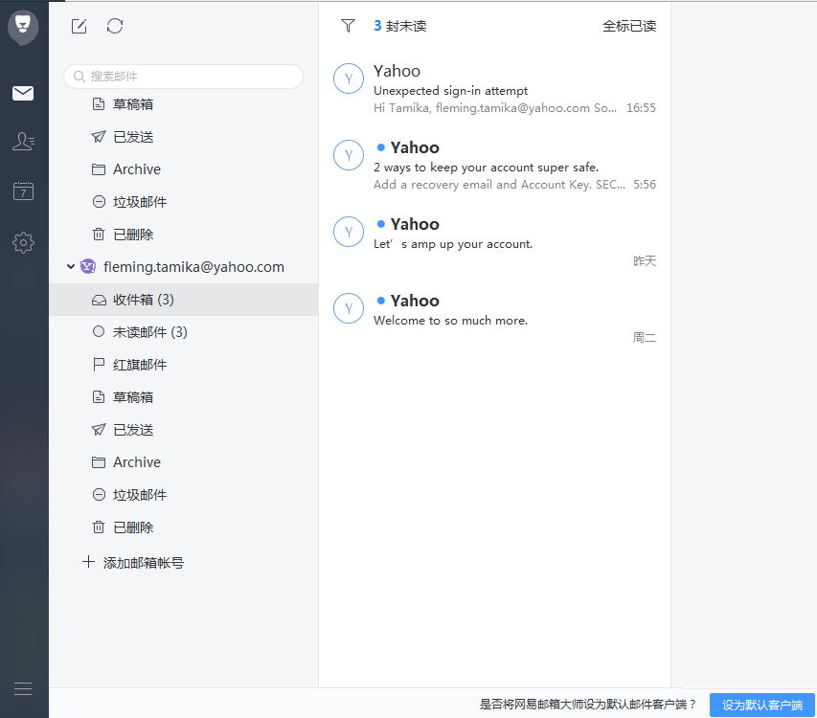The image size is (817, 718).
Task: Open the 红旗邮件 flagged folder
Action: coord(140,365)
